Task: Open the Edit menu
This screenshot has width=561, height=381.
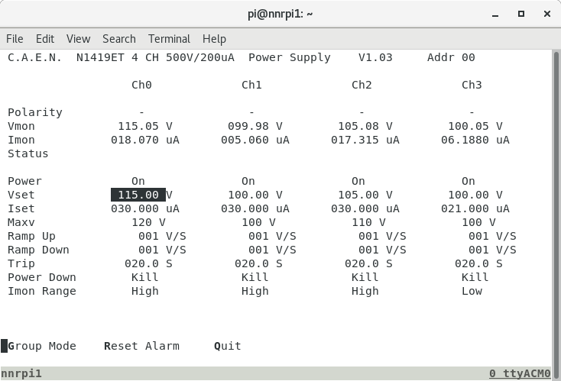Action: [45, 39]
